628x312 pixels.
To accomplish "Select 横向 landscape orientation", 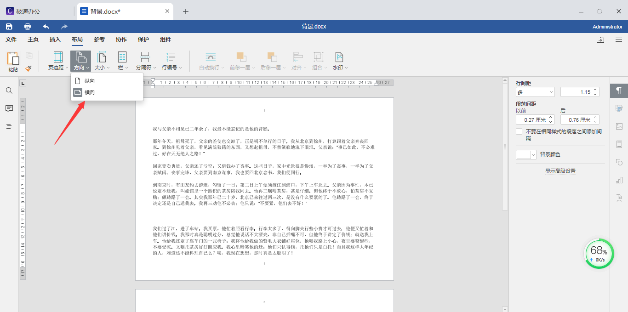I will [x=107, y=92].
